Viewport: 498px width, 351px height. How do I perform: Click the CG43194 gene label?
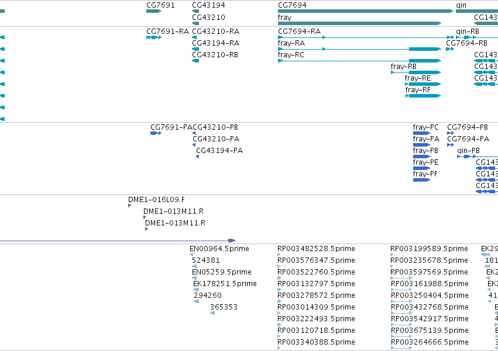tap(208, 5)
